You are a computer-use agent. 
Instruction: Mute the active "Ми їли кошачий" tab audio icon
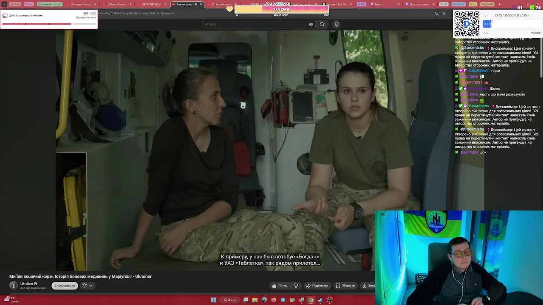coord(196,4)
